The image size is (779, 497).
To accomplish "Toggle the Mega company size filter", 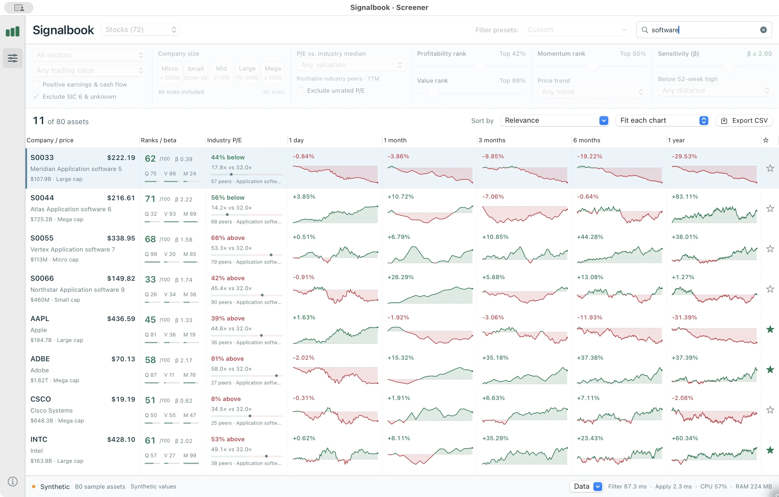I will [x=273, y=73].
